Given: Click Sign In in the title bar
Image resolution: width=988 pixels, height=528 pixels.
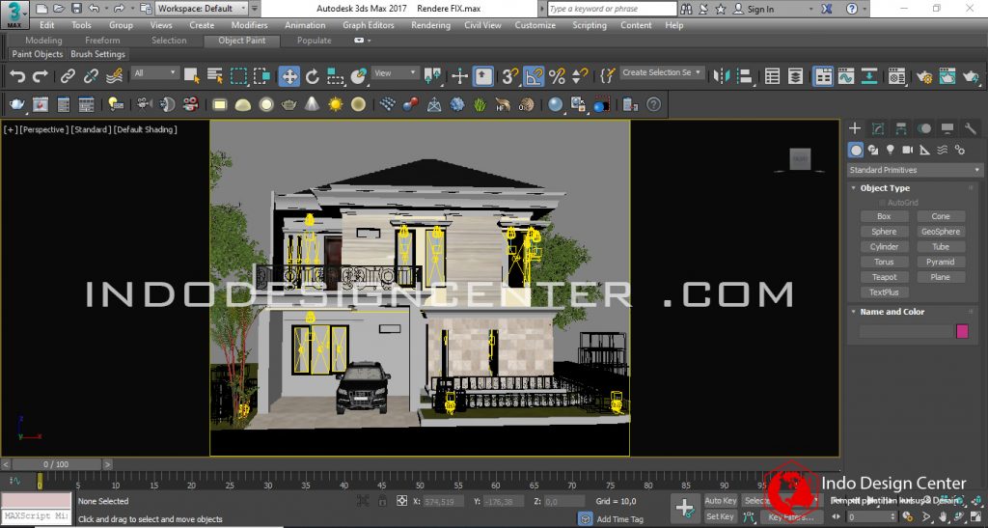Looking at the screenshot, I should (760, 9).
